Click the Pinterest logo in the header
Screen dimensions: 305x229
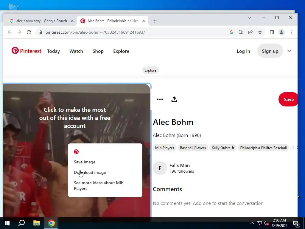click(x=26, y=51)
